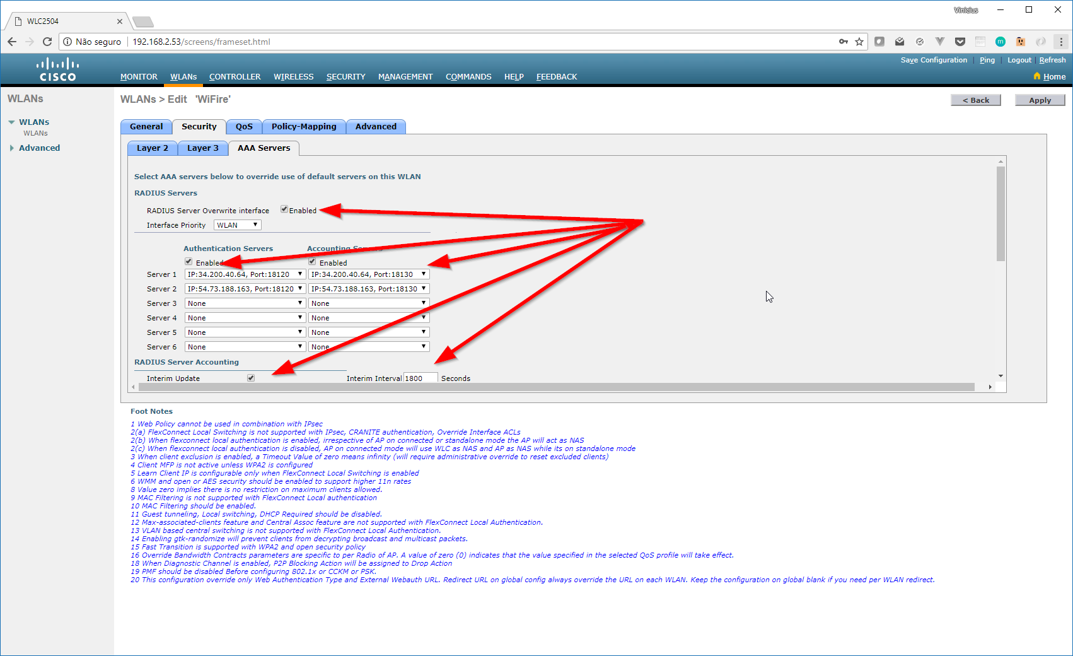Open Server 3 accounting server dropdown
This screenshot has height=656, width=1073.
click(x=369, y=303)
